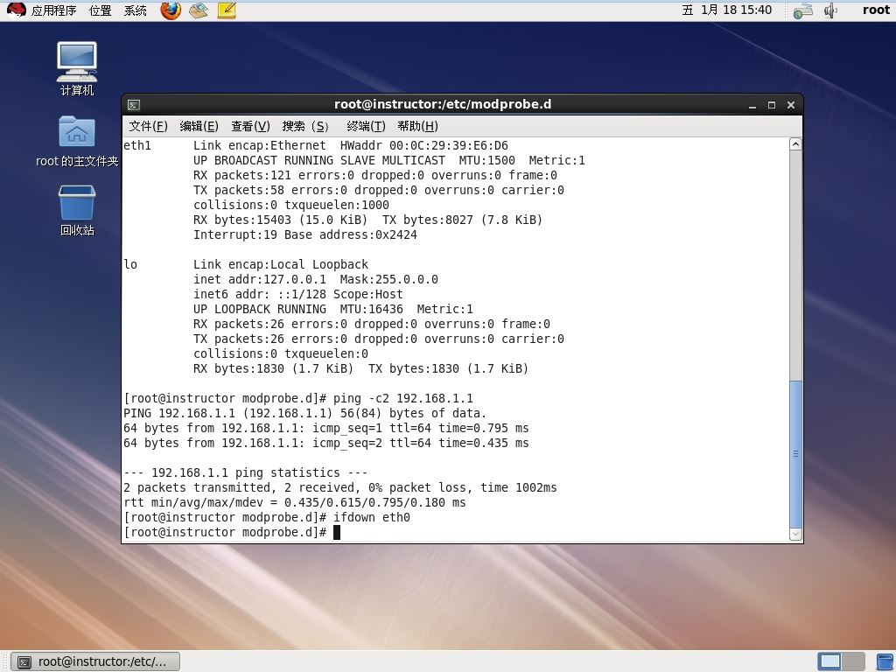896x672 pixels.
Task: Click the trash applet in bottom panel
Action: tap(885, 661)
